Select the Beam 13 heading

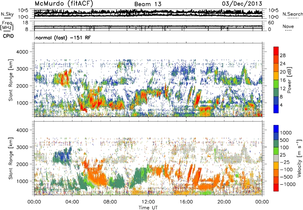click(148, 4)
